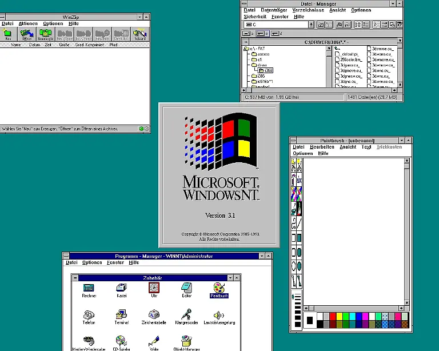Click the connect network drive button in Datei-Manager
Viewport: 439px width, 351px height.
[x=321, y=25]
